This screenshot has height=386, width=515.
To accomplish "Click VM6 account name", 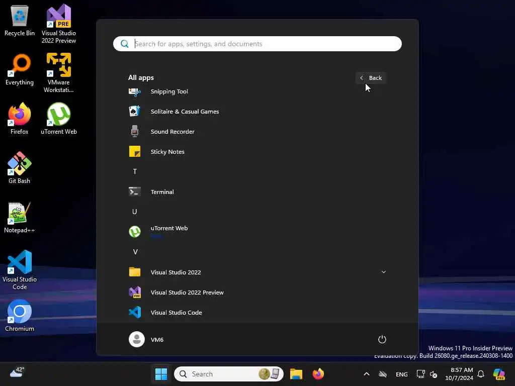I will click(x=157, y=340).
